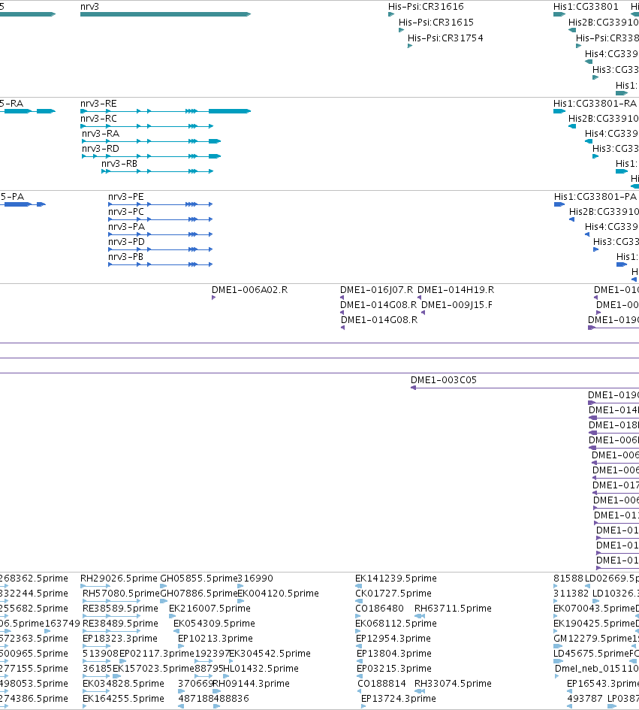Click nrv3-RD transcript label

[101, 149]
